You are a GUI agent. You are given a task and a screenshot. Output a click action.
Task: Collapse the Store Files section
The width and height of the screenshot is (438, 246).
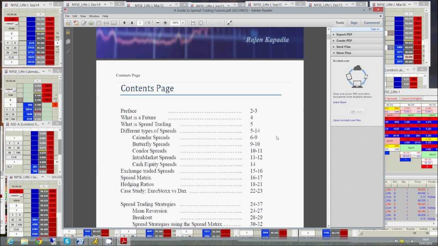tap(357, 53)
